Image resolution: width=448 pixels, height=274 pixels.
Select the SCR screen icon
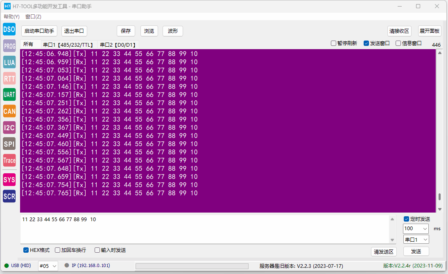point(9,196)
